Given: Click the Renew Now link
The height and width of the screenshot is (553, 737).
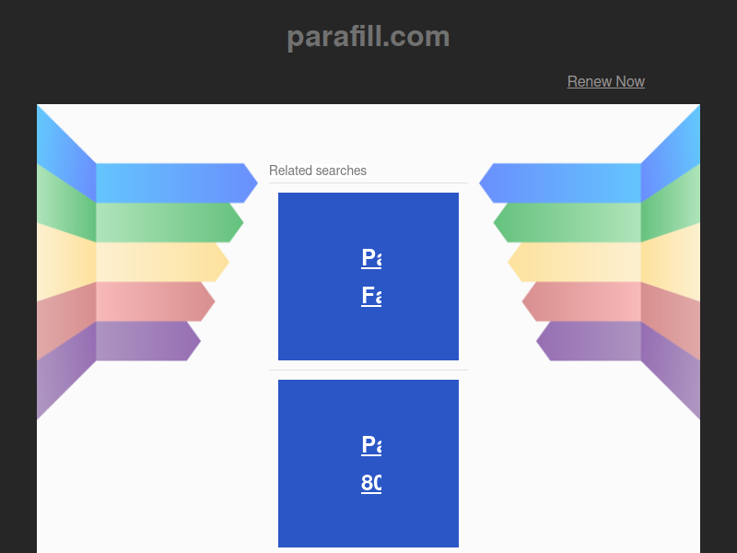Looking at the screenshot, I should click(x=605, y=81).
